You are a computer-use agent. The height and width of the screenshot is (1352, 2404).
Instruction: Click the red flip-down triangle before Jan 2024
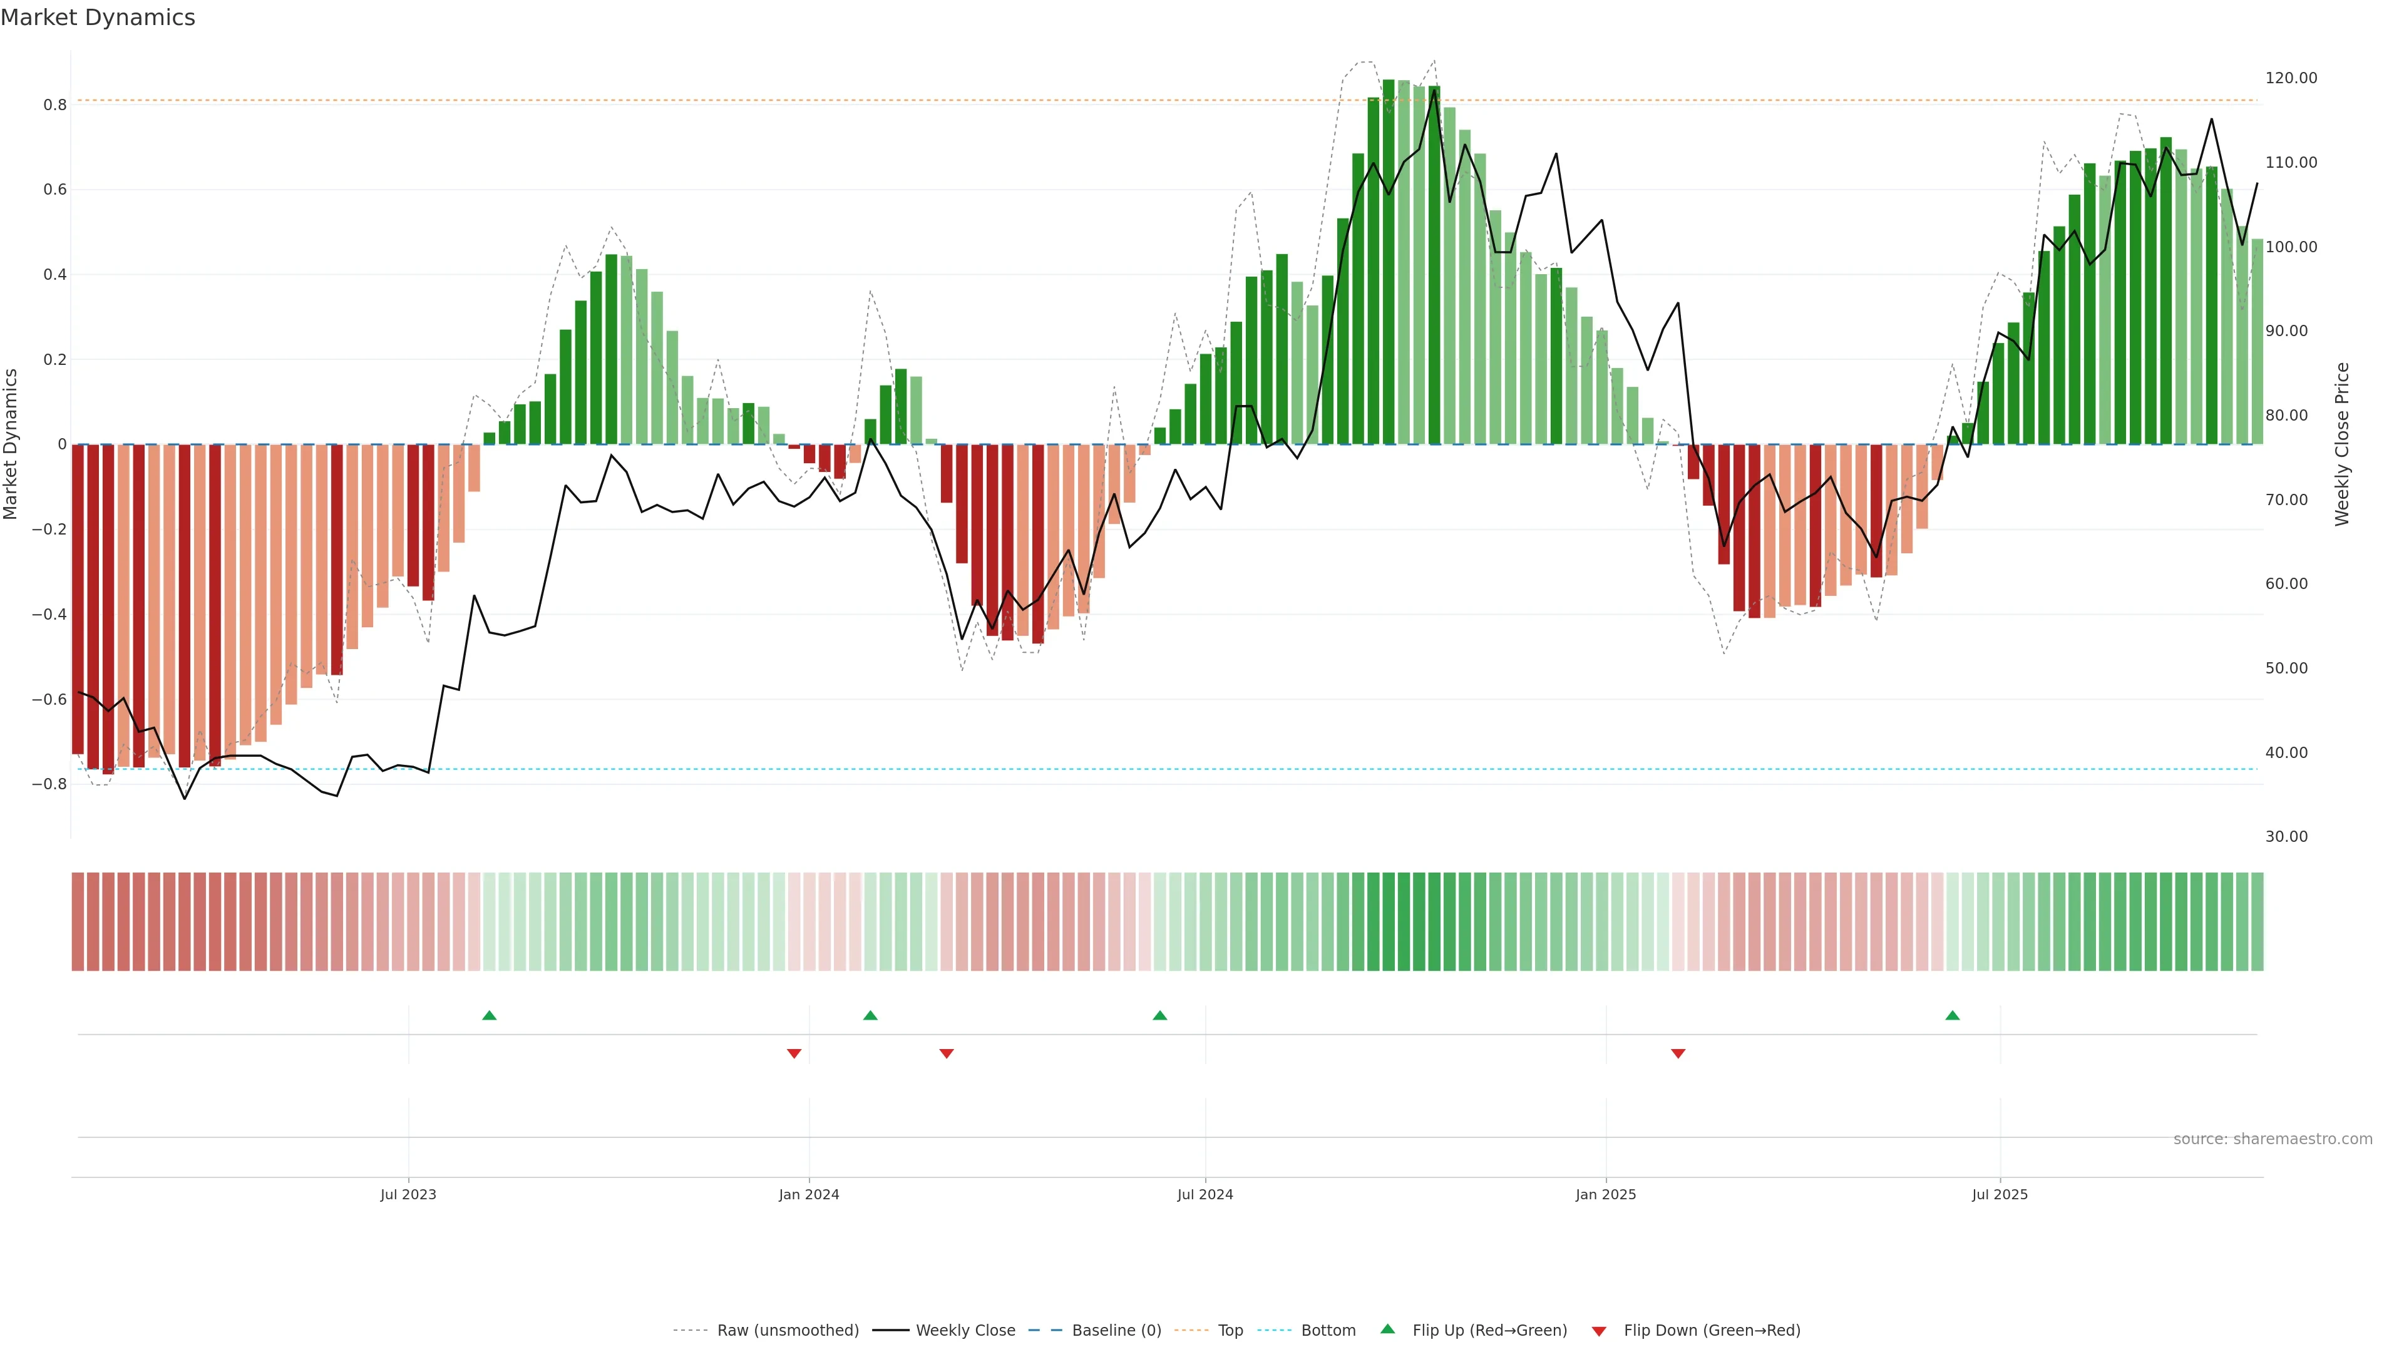pyautogui.click(x=794, y=1053)
